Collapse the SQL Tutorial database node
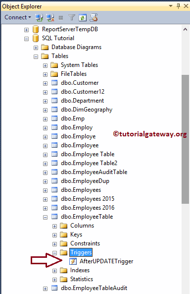This screenshot has width=190, height=294. tap(26, 39)
